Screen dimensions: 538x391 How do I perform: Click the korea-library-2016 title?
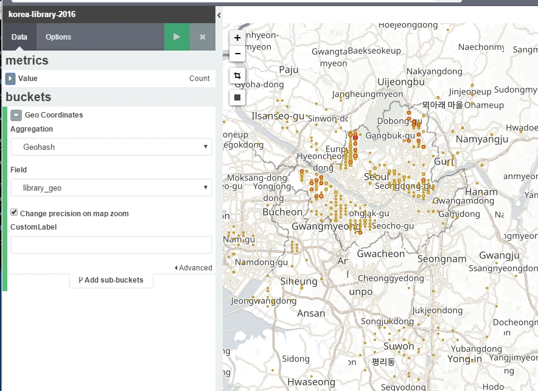42,14
